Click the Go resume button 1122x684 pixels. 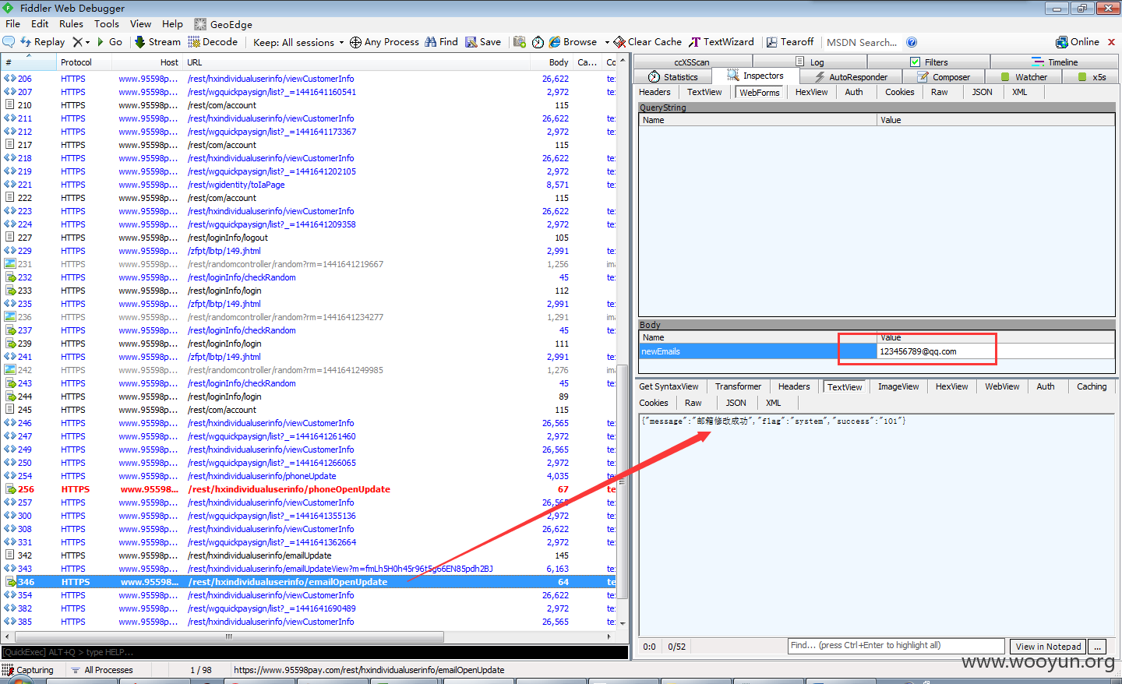(110, 42)
